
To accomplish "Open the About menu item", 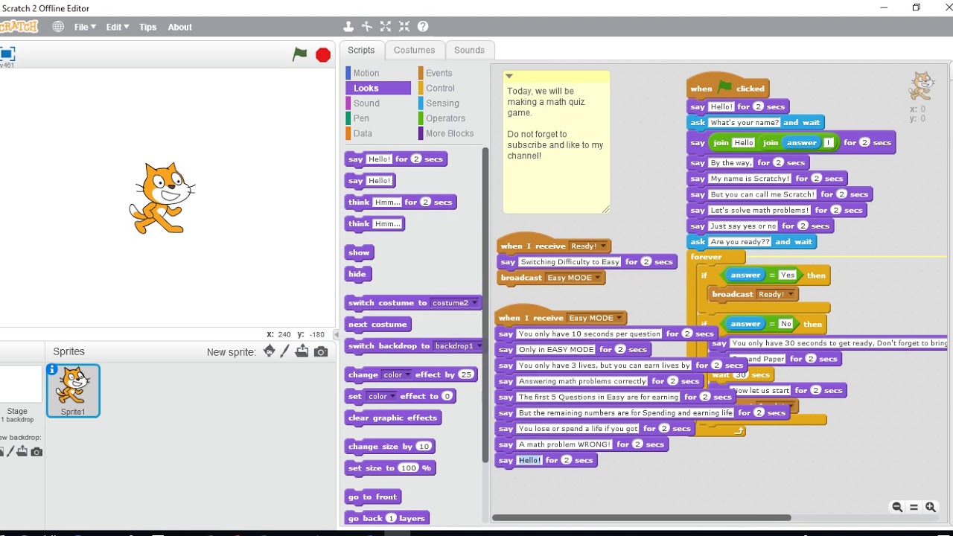I will pos(179,27).
